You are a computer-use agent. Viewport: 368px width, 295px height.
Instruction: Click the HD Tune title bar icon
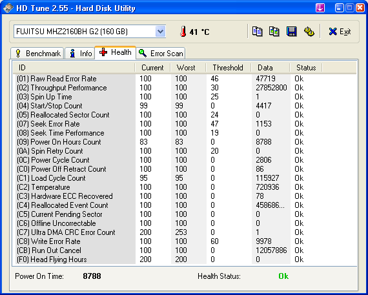8,8
